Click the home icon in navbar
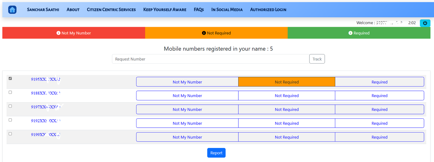Image resolution: width=434 pixels, height=162 pixels. pos(12,10)
